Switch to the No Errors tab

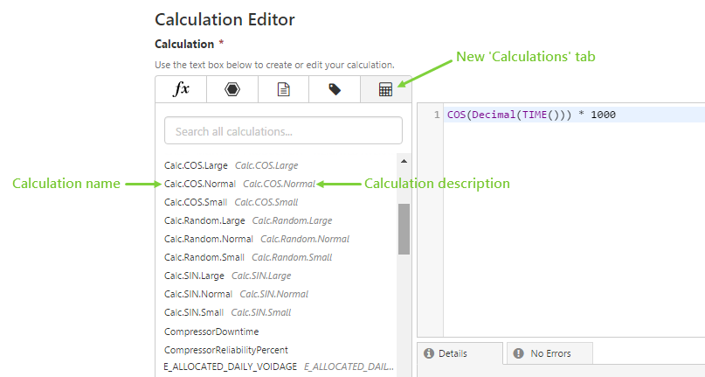click(550, 353)
